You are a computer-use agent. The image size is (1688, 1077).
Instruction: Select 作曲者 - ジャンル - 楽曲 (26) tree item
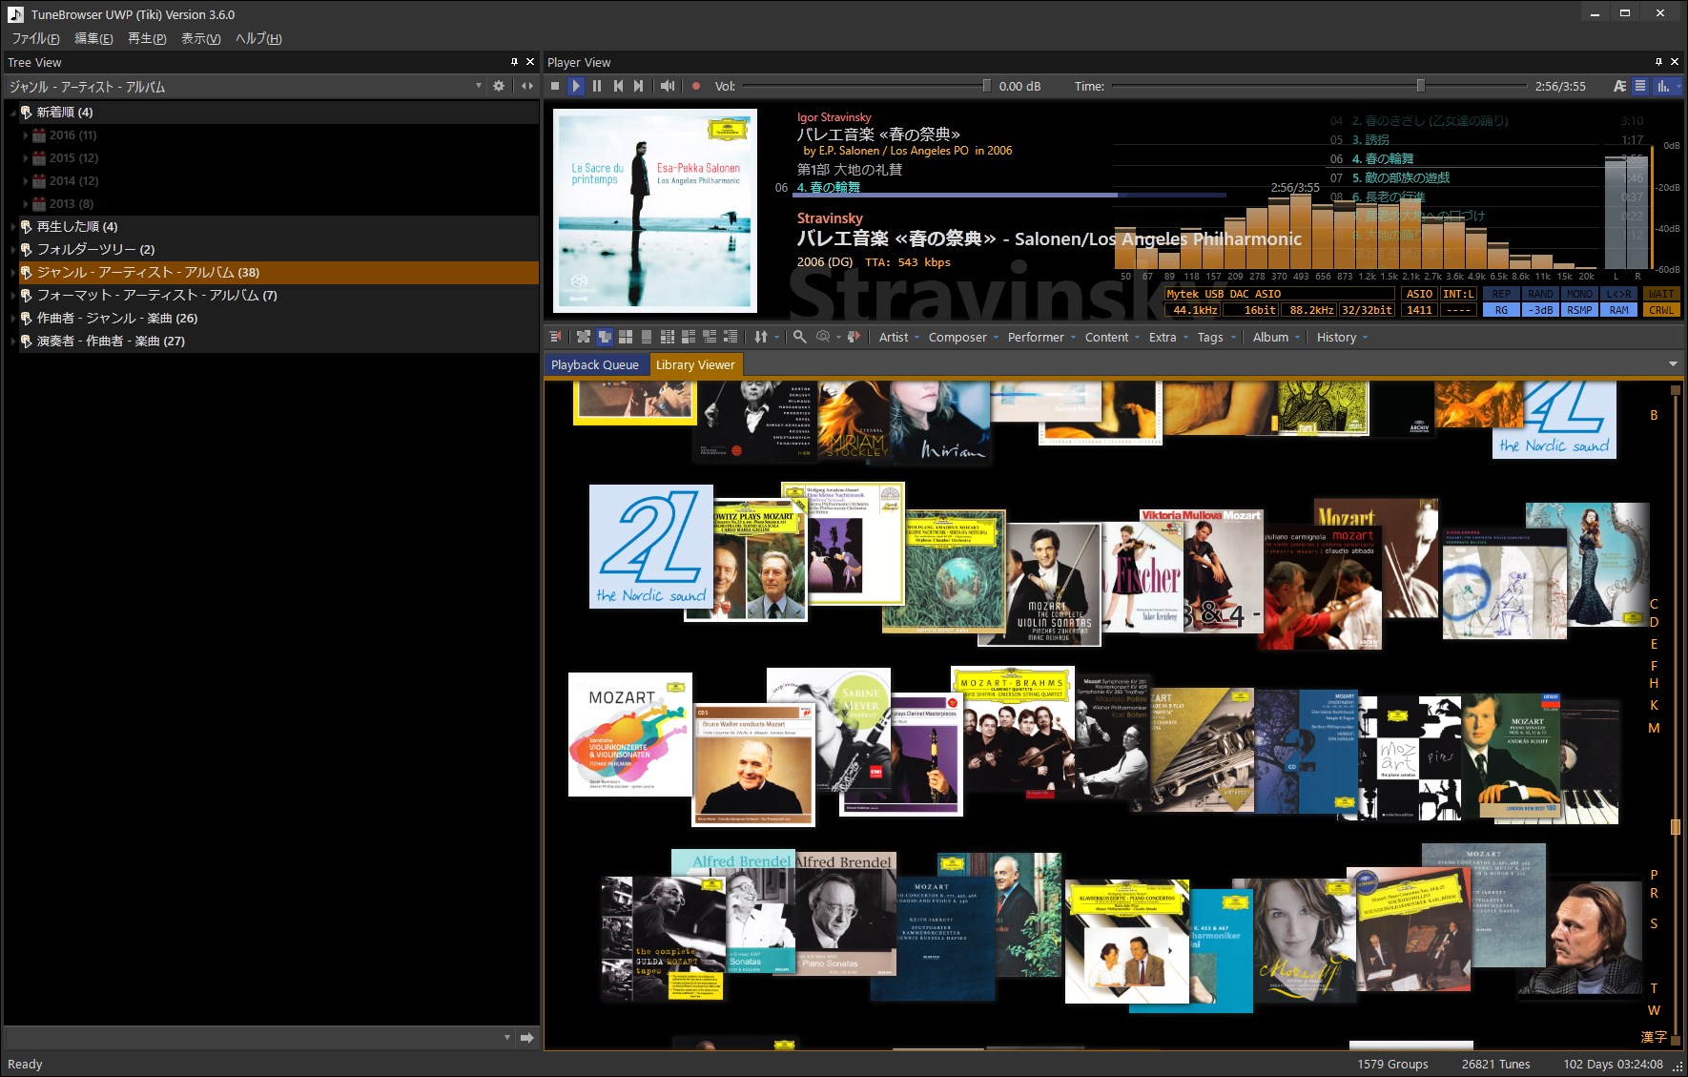117,318
